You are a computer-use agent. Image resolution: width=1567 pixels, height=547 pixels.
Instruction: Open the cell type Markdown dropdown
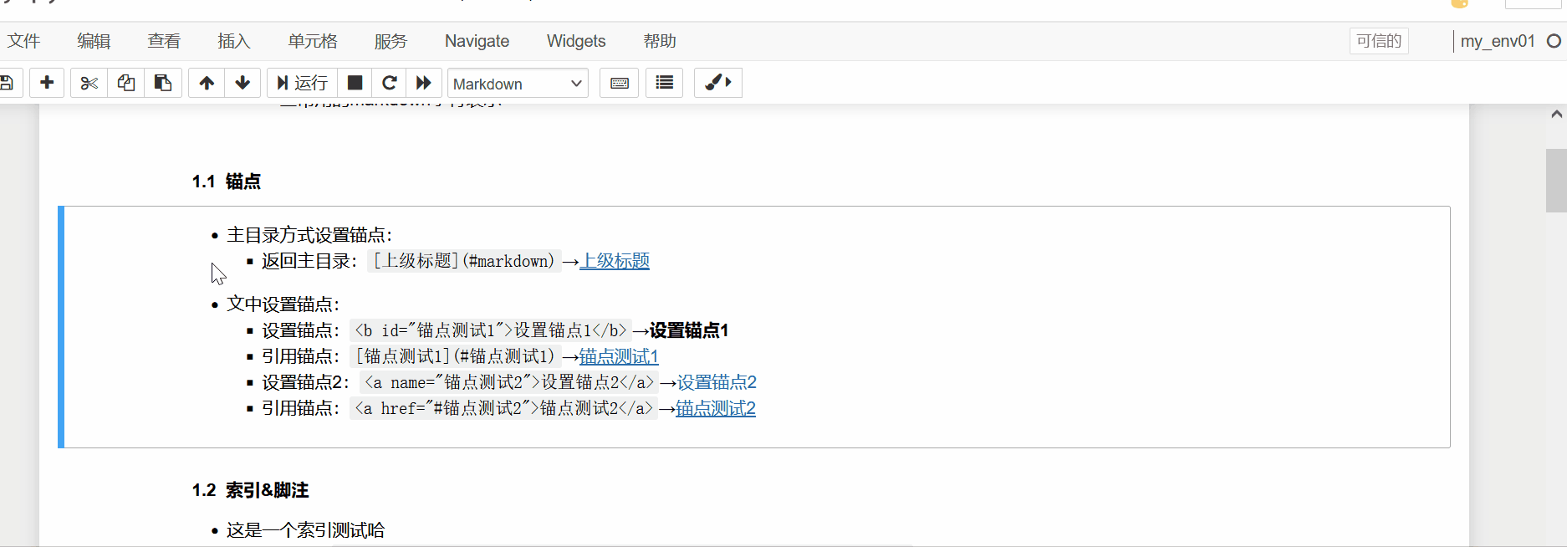pyautogui.click(x=518, y=84)
